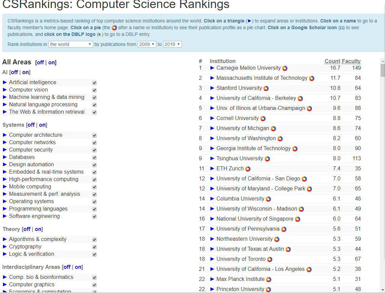This screenshot has width=385, height=293.
Task: Open Texas at Austin's pie chart icon
Action: (x=288, y=249)
